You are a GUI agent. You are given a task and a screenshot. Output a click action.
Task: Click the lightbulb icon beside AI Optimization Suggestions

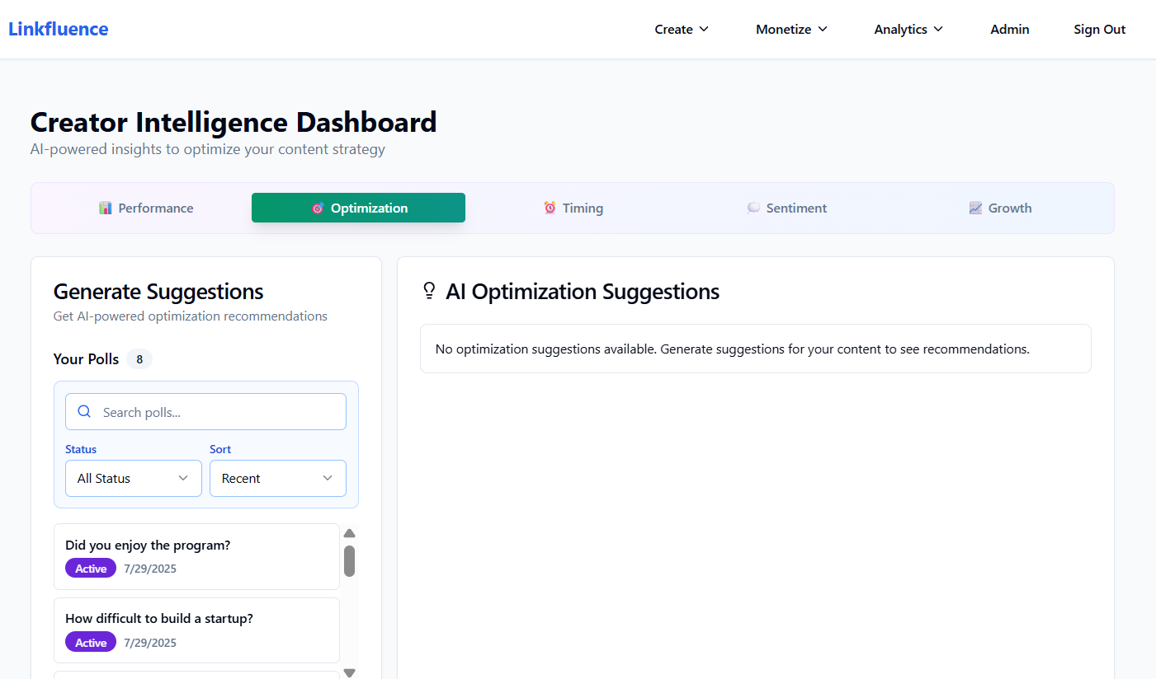pyautogui.click(x=428, y=291)
